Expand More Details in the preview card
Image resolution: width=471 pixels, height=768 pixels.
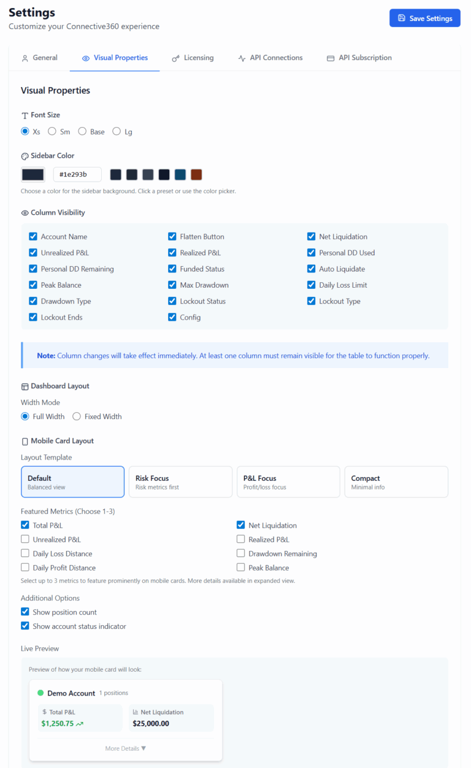tap(125, 748)
